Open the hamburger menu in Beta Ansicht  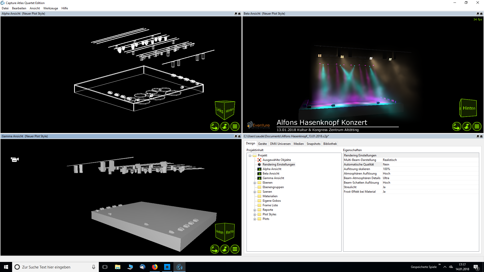coord(477,126)
